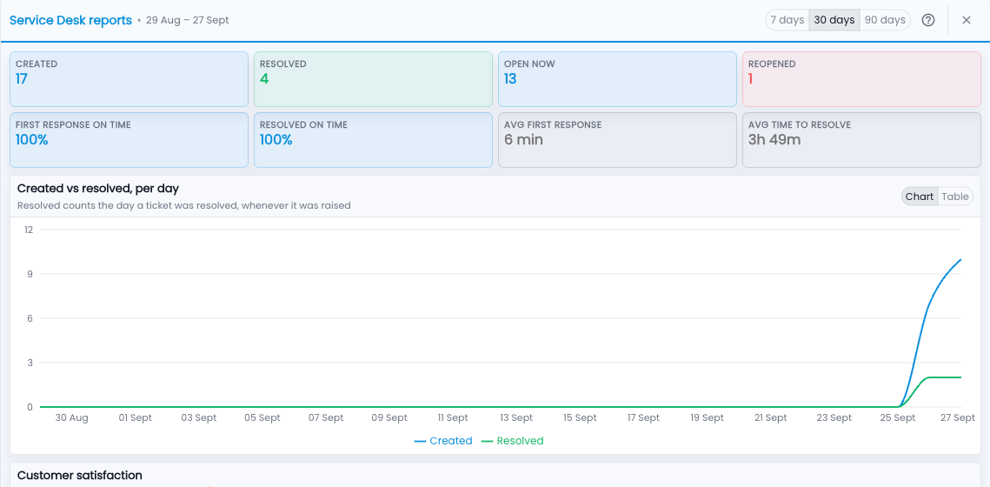990x487 pixels.
Task: Show the Chart view
Action: point(920,197)
